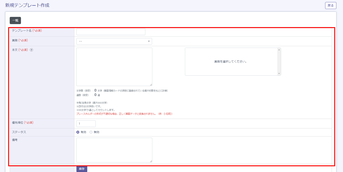
Task: Click the red placeholder format warning text
Action: [124, 114]
